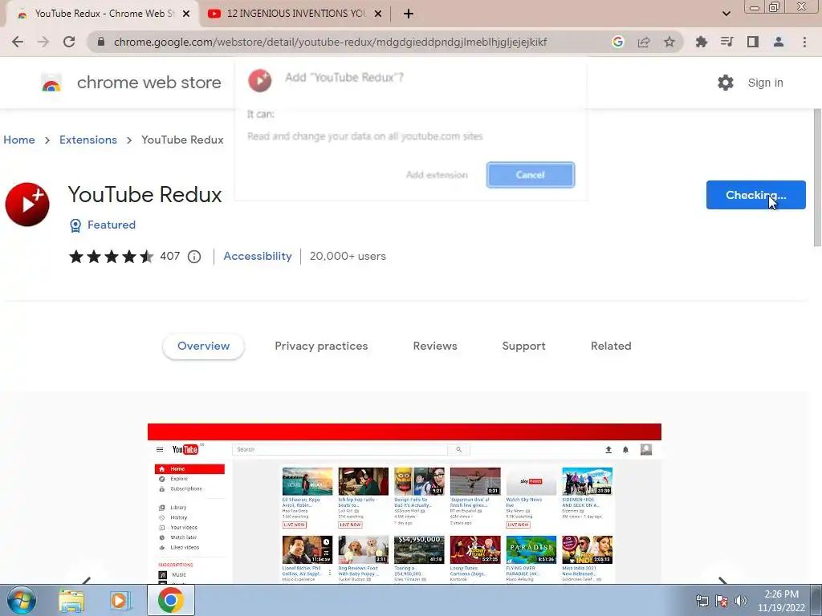Show previous screenshot with left arrow
This screenshot has width=822, height=616.
(87, 581)
